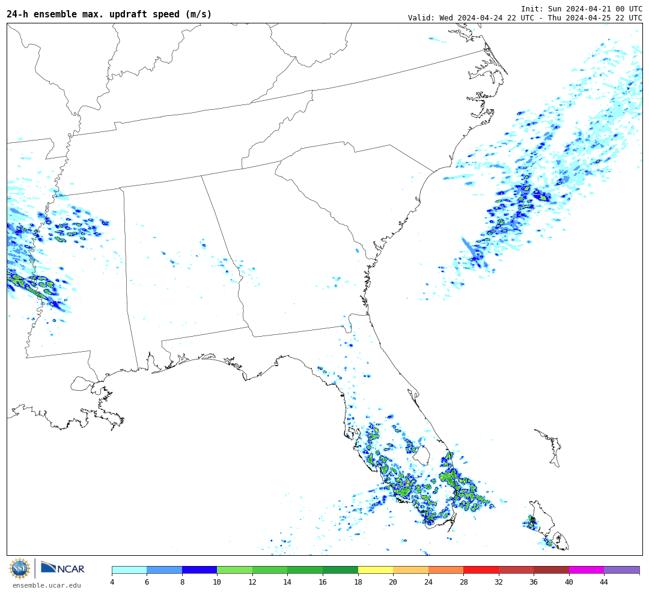
Task: Click the colorbar tick label '10'
Action: pos(217,582)
